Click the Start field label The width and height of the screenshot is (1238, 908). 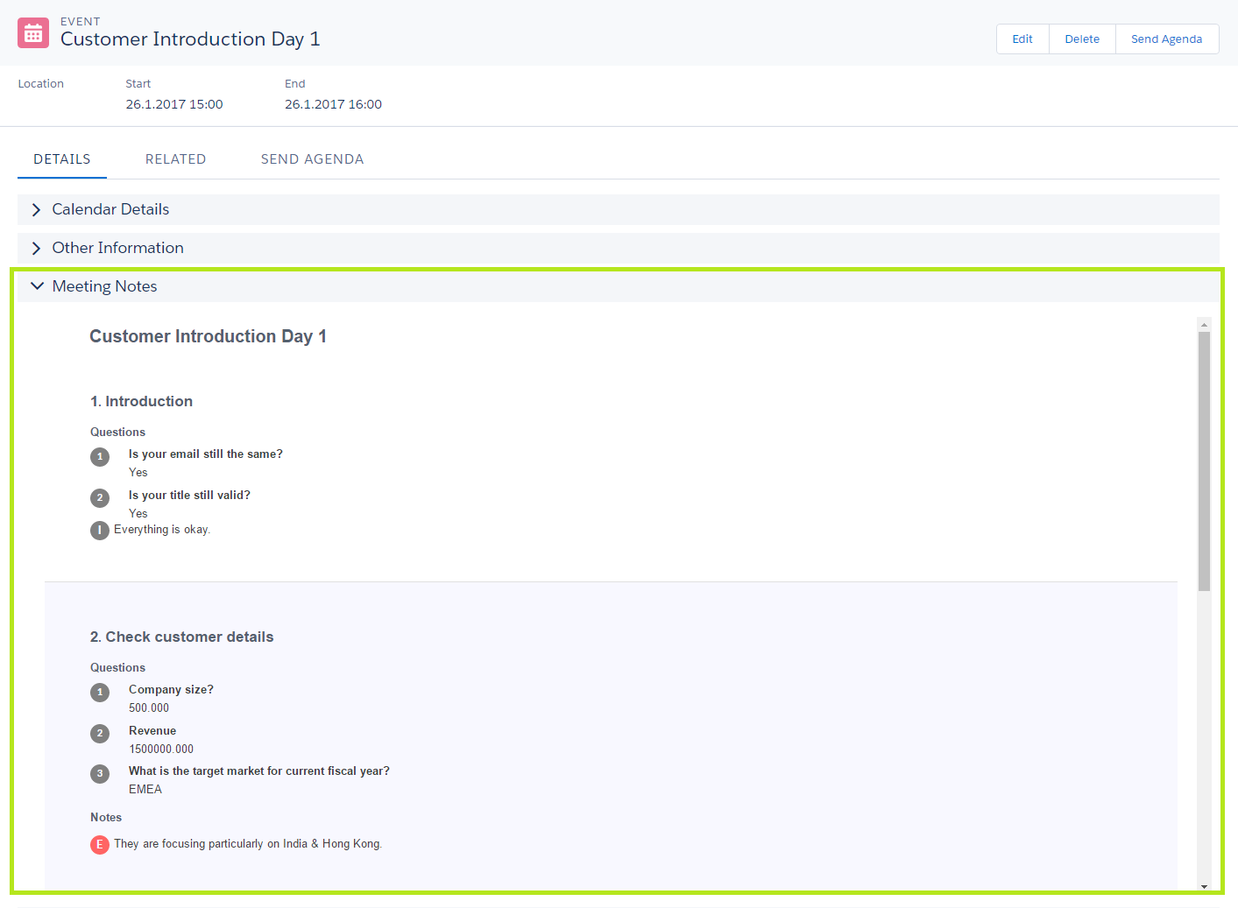[138, 84]
